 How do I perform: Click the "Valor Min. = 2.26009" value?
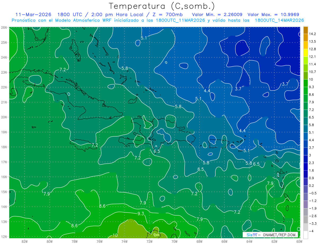(x=217, y=15)
